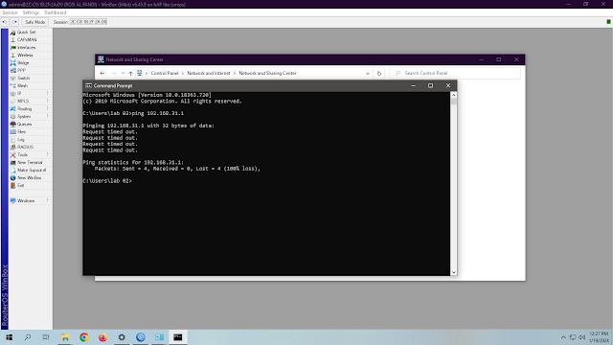Go up one level in Control Panel
This screenshot has width=613, height=345.
point(130,73)
